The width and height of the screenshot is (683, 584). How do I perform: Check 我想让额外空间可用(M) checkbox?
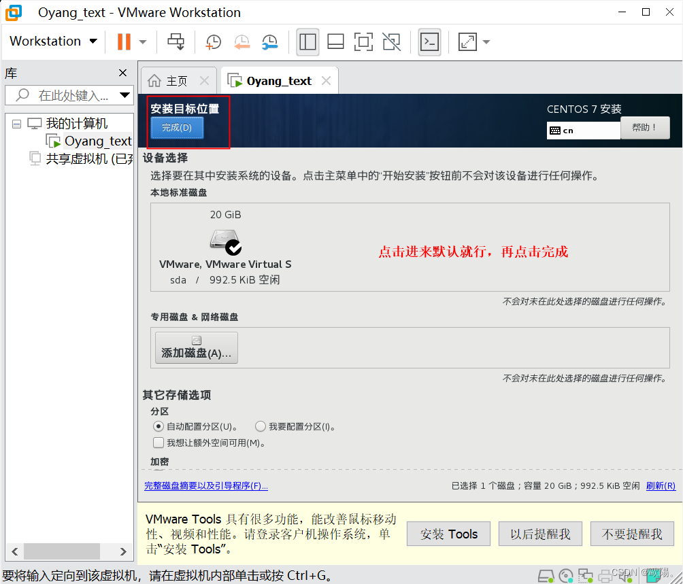tap(158, 443)
